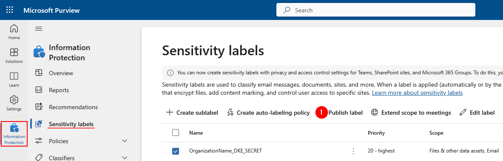The height and width of the screenshot is (161, 503).
Task: Click inside the Search field
Action: (x=375, y=10)
